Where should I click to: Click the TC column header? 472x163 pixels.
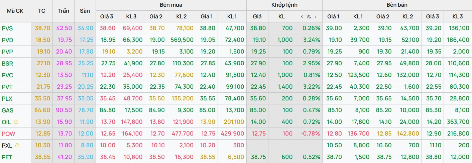click(x=41, y=11)
